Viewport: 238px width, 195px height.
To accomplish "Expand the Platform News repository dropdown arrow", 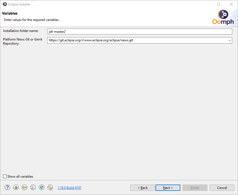I will [x=229, y=40].
